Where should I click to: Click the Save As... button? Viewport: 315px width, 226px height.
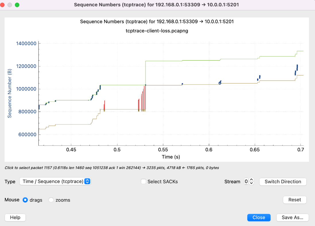click(292, 217)
